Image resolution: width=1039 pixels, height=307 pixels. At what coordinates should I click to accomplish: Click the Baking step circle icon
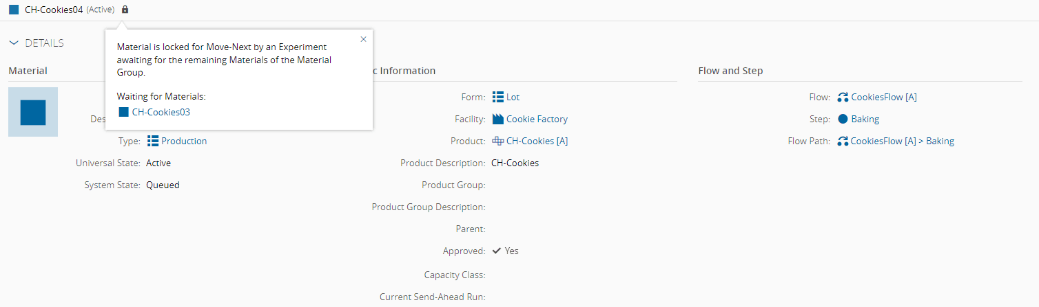pyautogui.click(x=843, y=119)
